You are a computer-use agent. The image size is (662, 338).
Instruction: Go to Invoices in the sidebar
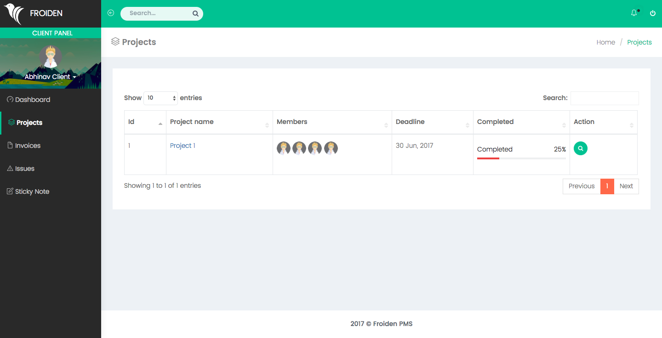28,146
